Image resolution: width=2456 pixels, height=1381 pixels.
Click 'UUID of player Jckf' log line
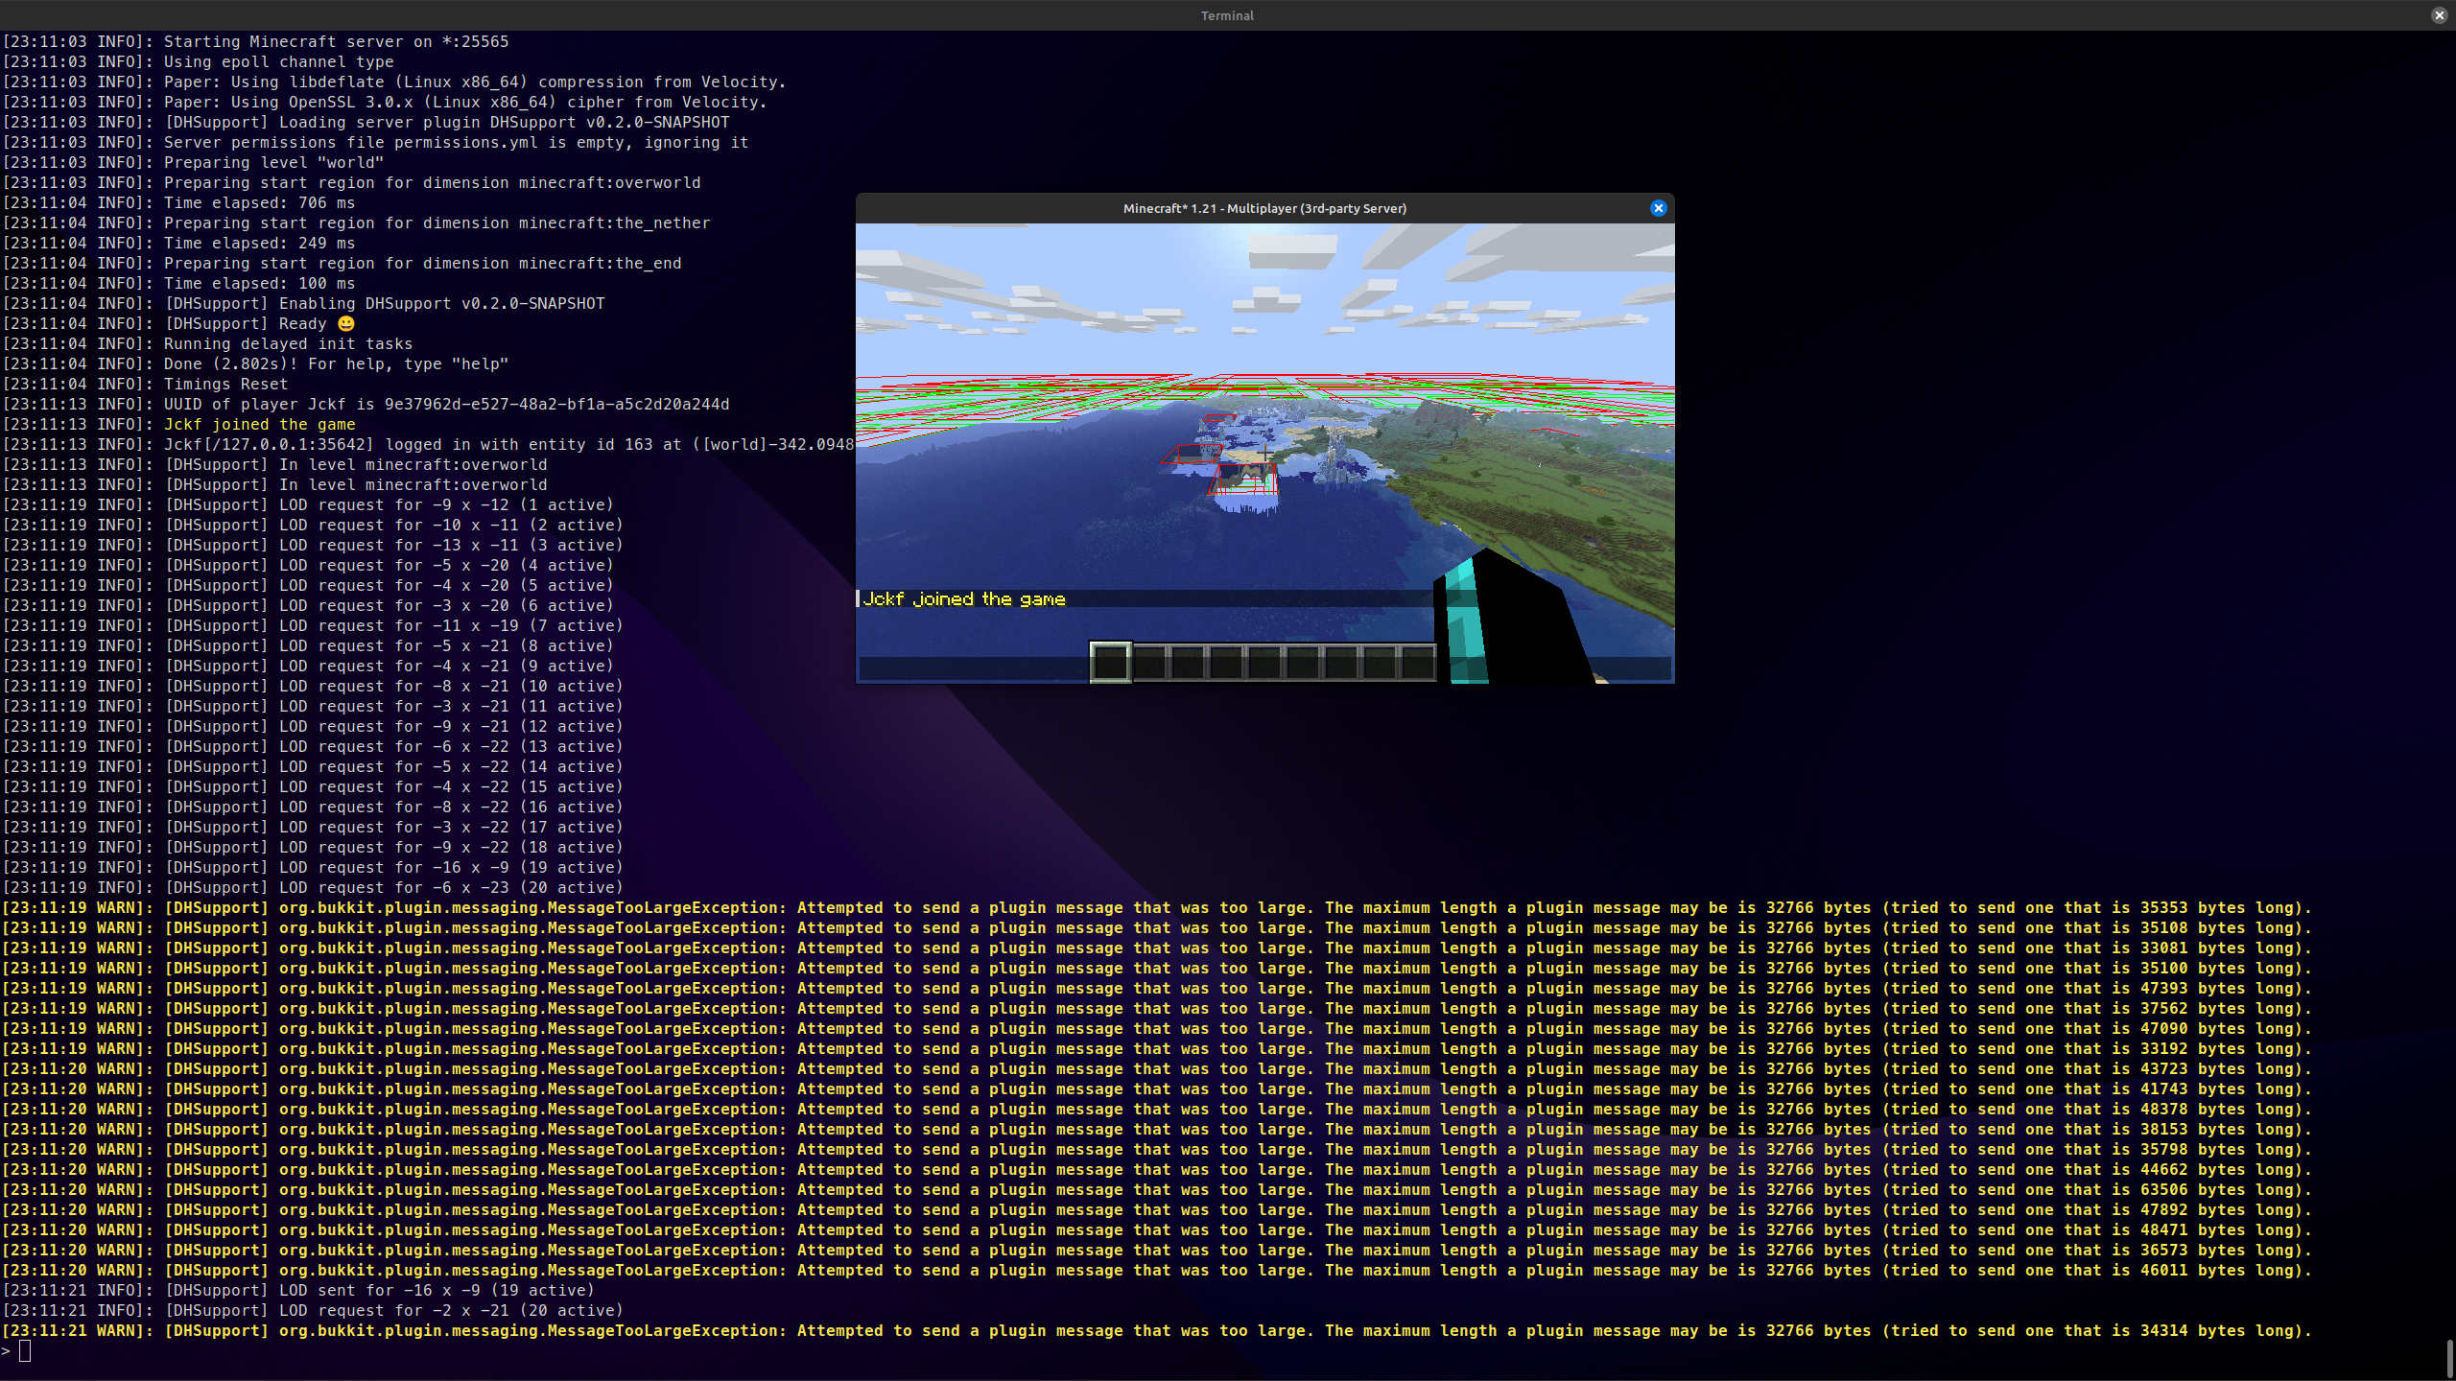[366, 404]
